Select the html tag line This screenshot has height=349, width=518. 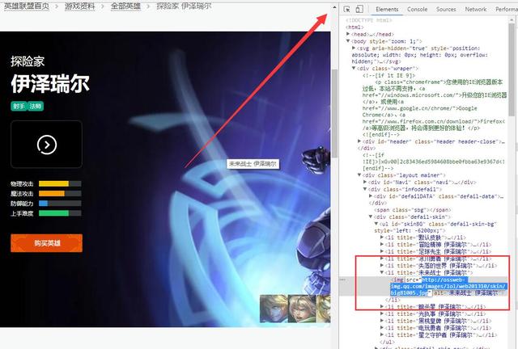355,27
